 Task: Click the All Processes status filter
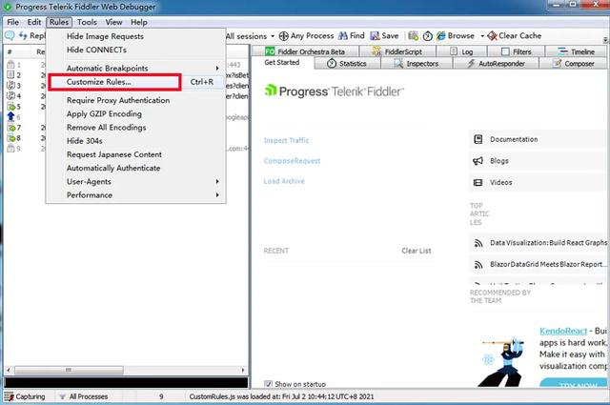tap(83, 396)
